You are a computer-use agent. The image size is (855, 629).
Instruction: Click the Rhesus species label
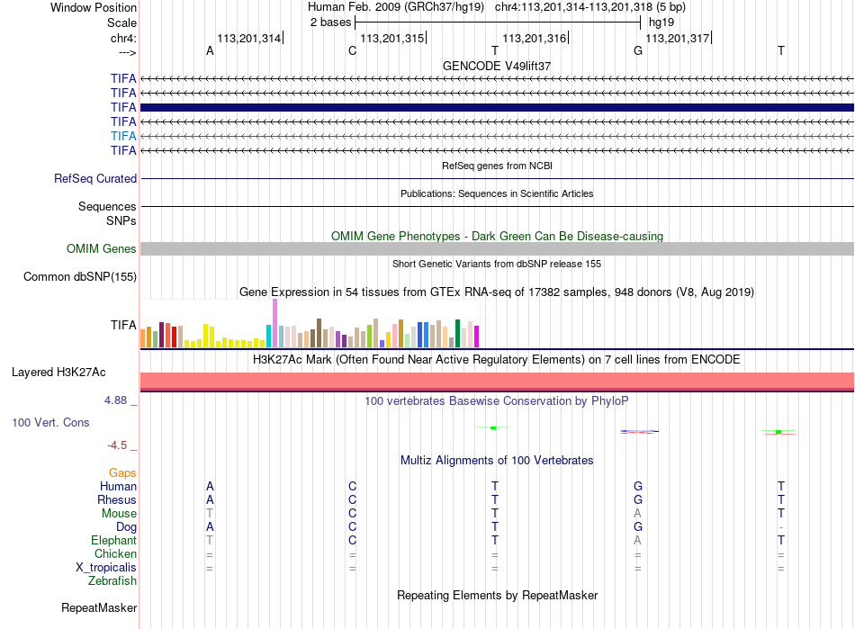[x=117, y=499]
